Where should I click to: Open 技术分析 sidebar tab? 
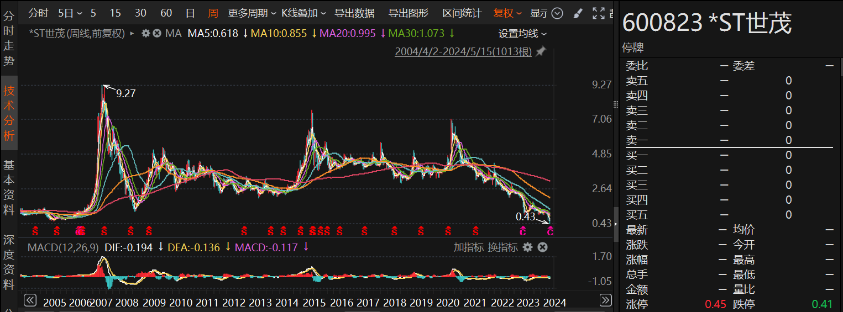pos(9,113)
